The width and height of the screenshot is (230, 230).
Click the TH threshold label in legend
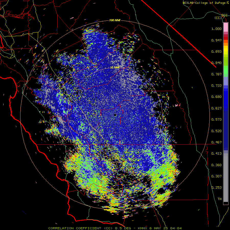(220, 199)
